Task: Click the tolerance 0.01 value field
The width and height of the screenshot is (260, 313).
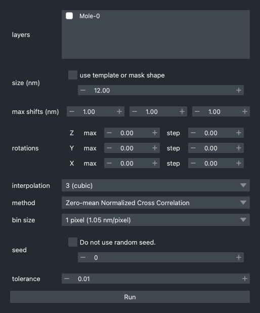Action: pyautogui.click(x=155, y=279)
